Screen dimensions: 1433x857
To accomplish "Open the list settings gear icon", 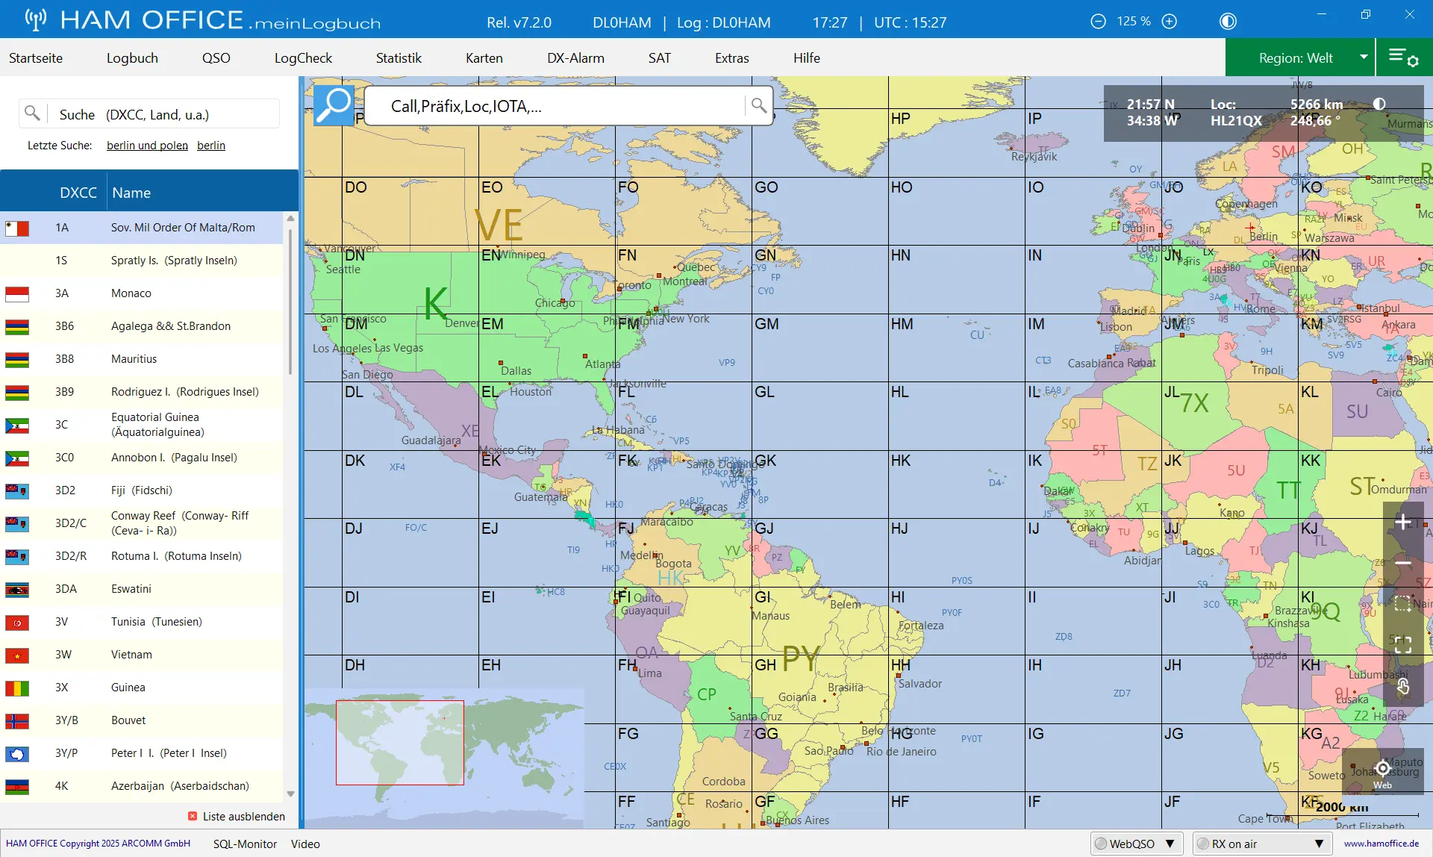I will point(1403,57).
